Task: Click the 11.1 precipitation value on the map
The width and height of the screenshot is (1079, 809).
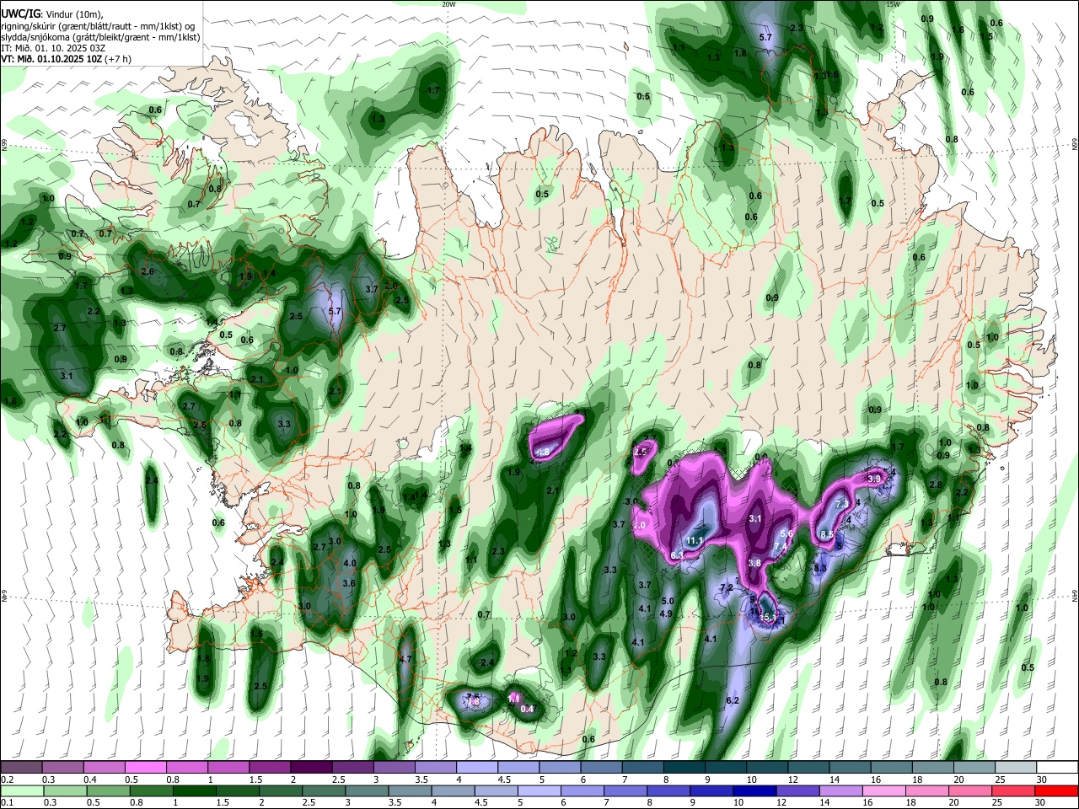Action: [695, 541]
